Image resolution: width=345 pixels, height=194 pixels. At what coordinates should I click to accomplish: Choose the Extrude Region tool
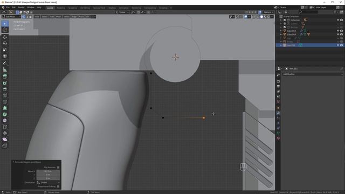[5, 77]
